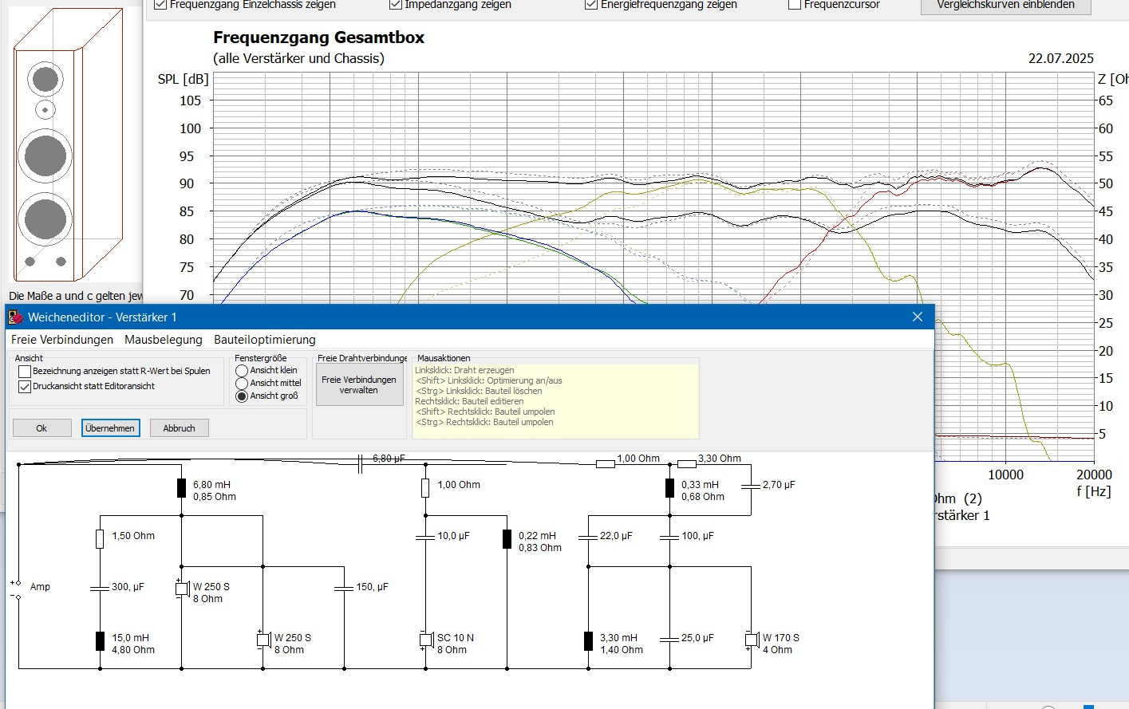The image size is (1129, 709).
Task: Open the Bauteiloptimierung menu
Action: [264, 340]
